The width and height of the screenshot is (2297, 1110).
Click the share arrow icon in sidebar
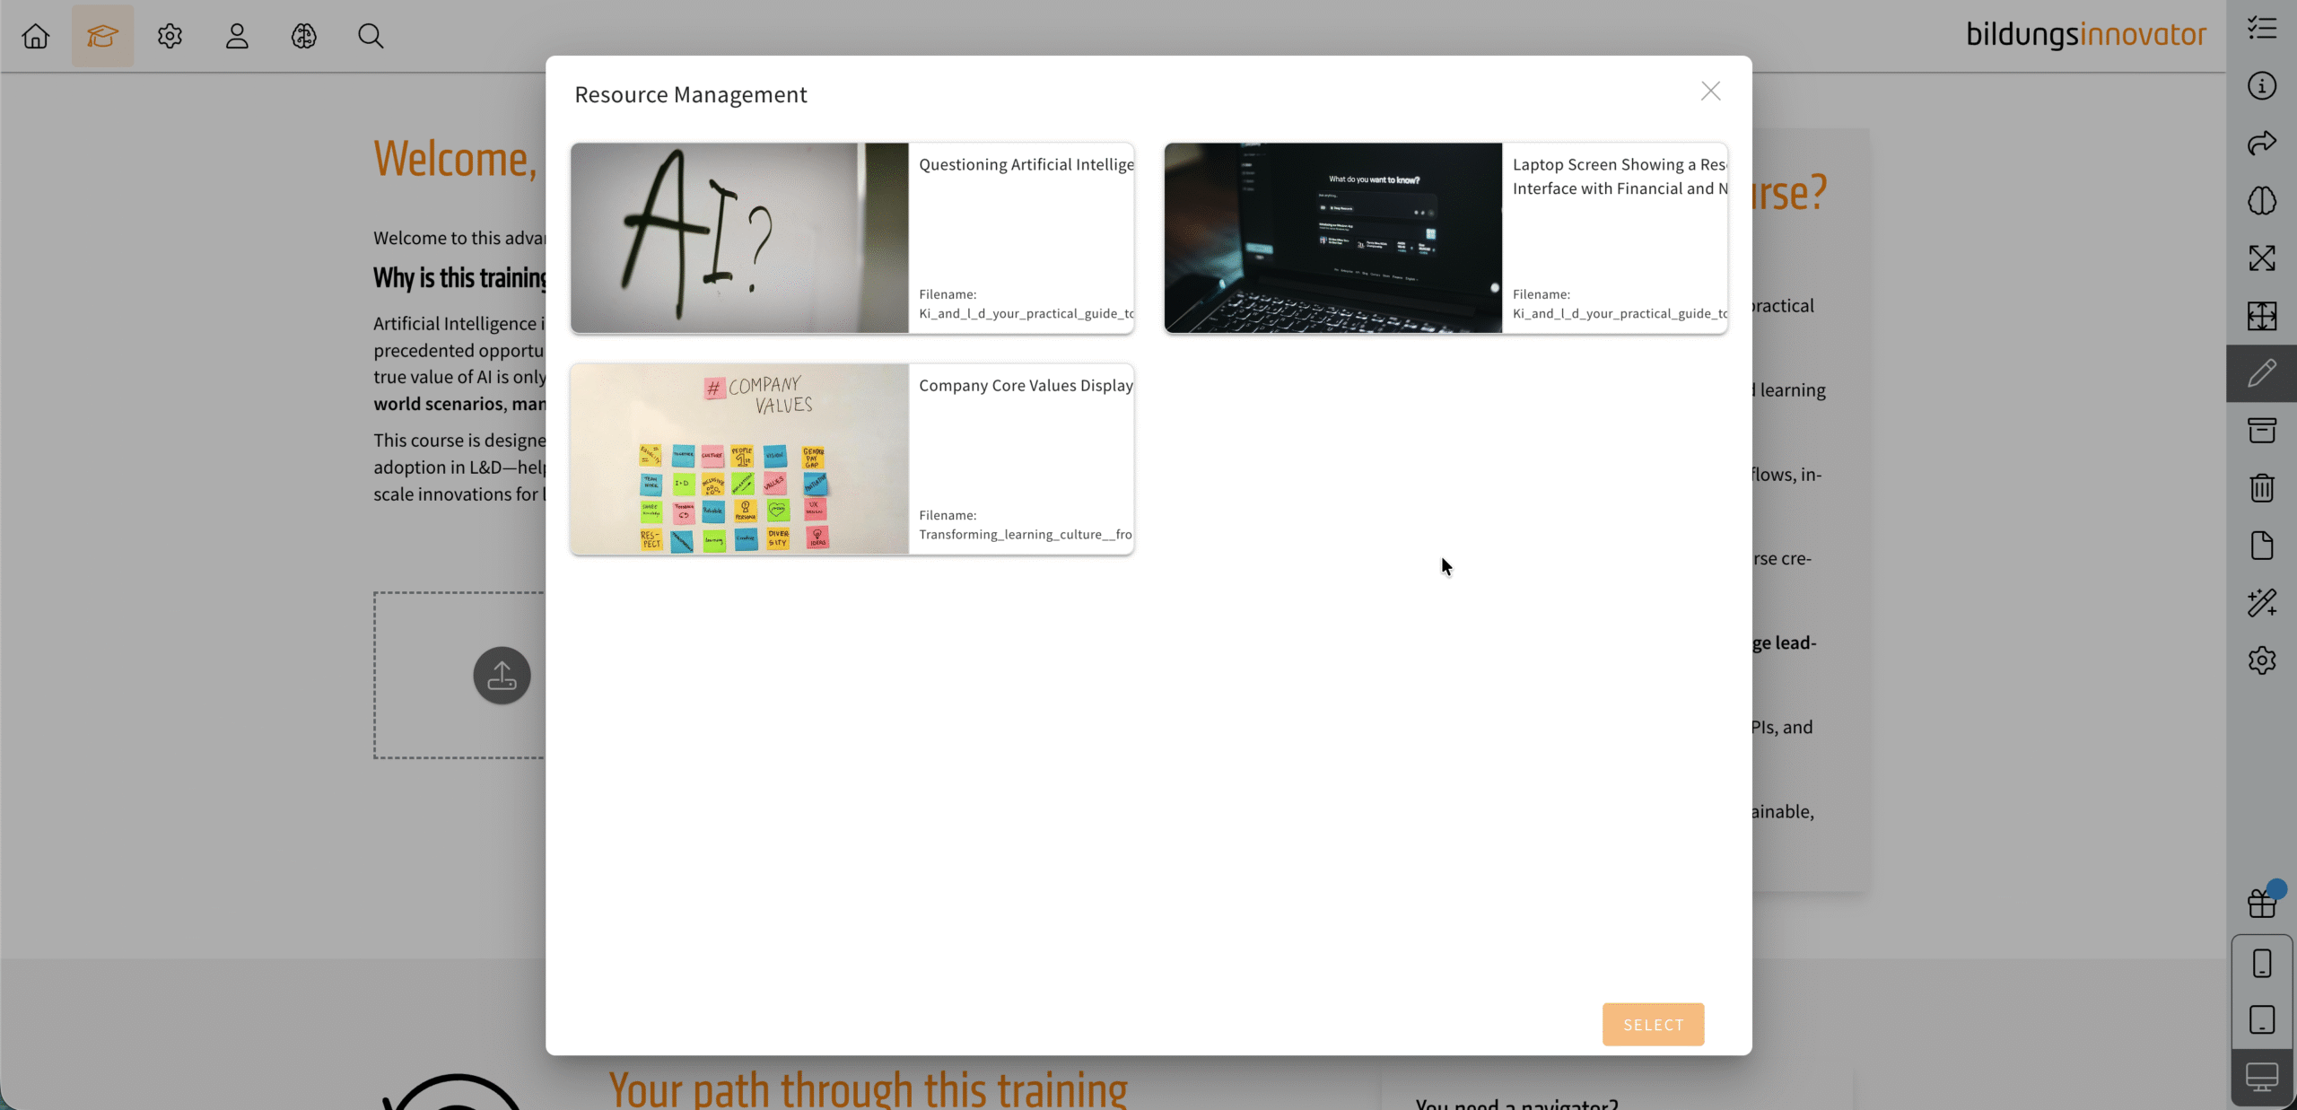(x=2261, y=144)
